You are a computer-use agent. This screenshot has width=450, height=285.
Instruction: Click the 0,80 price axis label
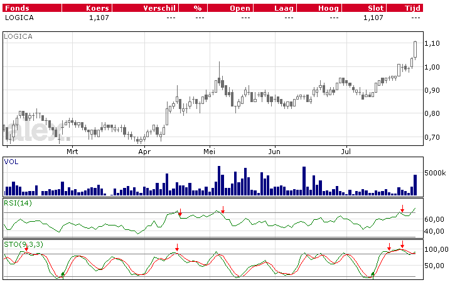click(432, 113)
